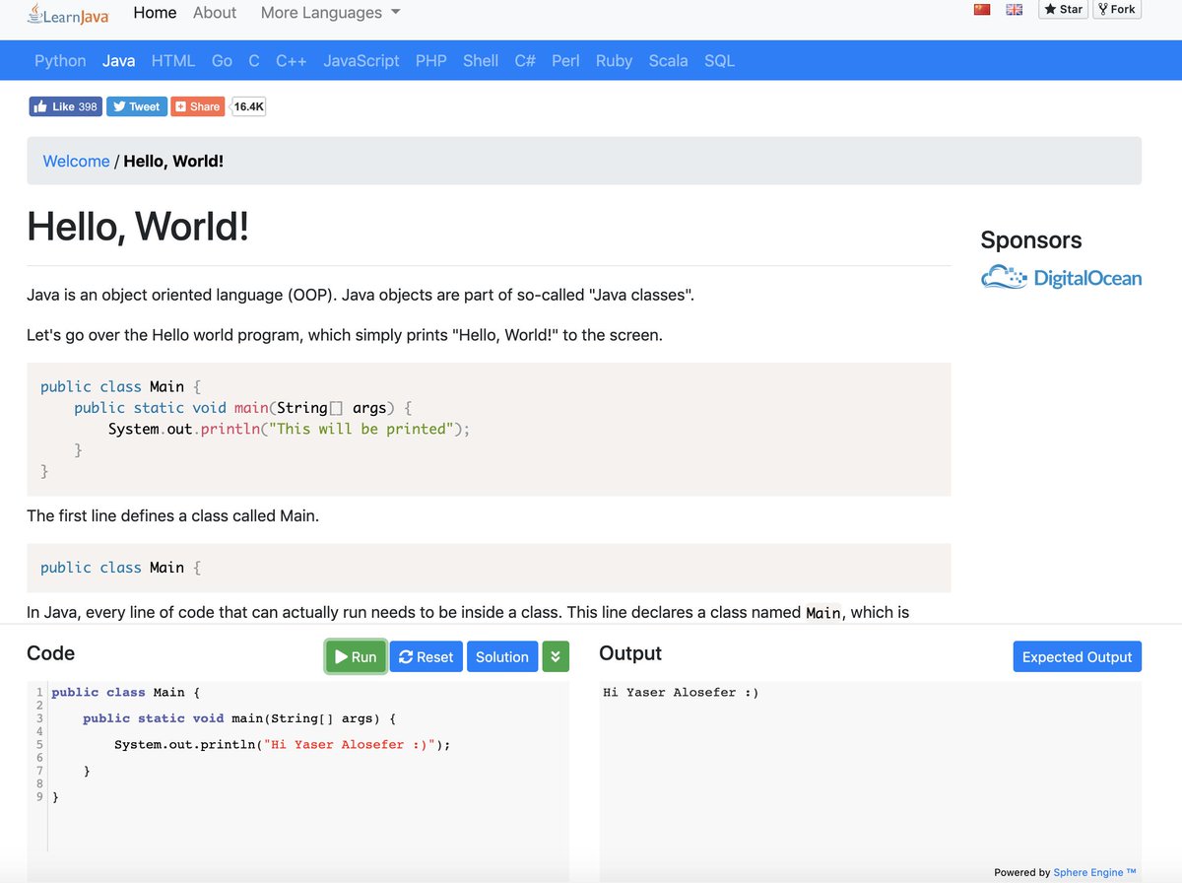Open the JavaScript tutorial tab
Image resolution: width=1182 pixels, height=883 pixels.
tap(361, 60)
